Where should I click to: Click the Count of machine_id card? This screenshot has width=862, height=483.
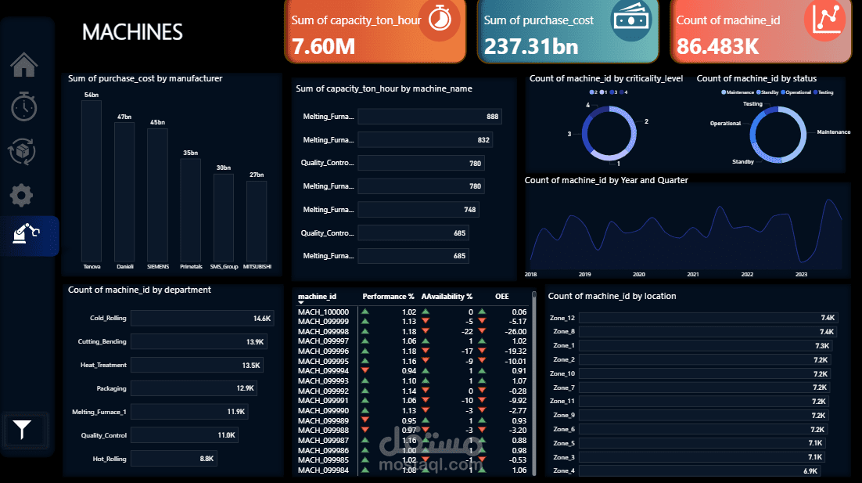point(761,31)
